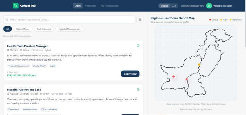
Task: Click the SehatLink stethoscope logo icon
Action: coord(16,6)
